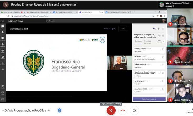Select Maria das Dores video tile
193x116 pixels.
pyautogui.click(x=180, y=18)
